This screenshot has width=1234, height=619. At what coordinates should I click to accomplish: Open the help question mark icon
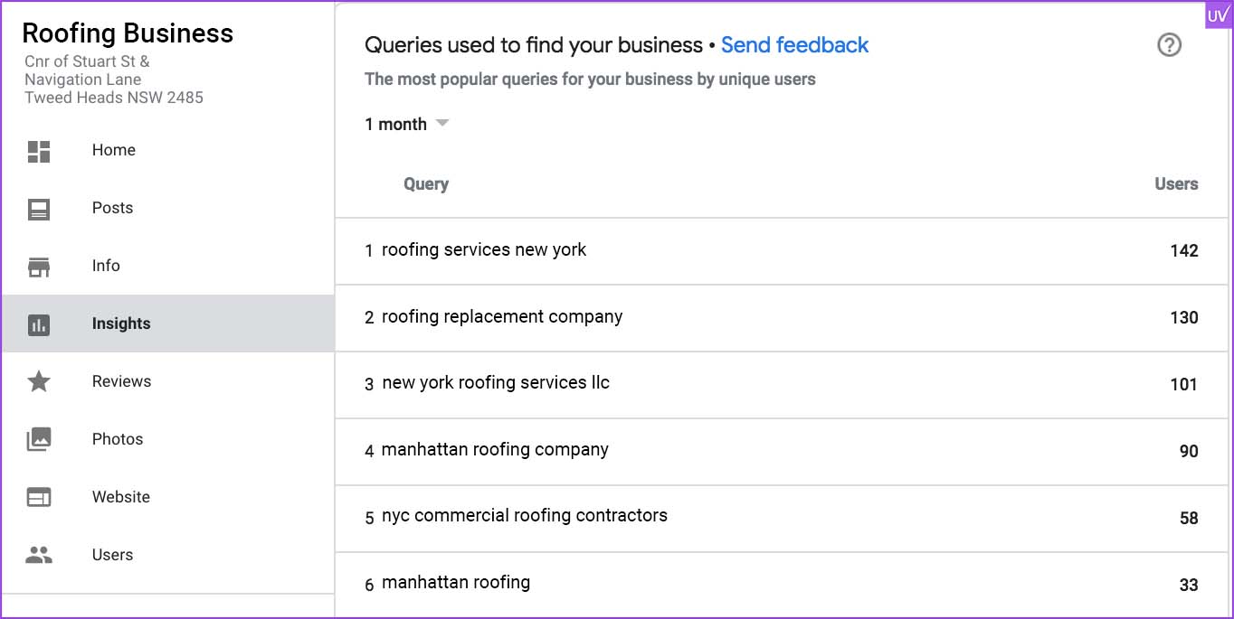click(x=1169, y=44)
